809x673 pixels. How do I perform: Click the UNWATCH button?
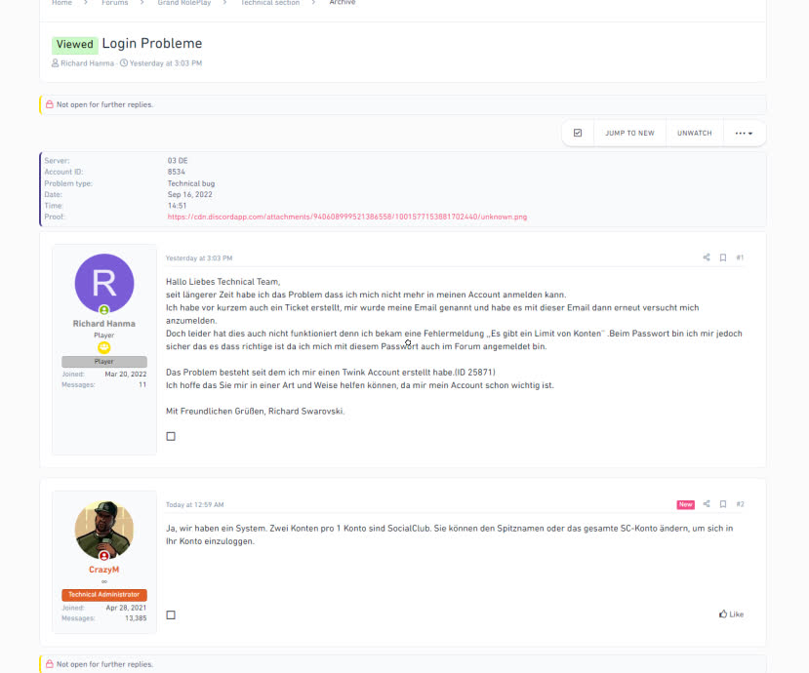(694, 133)
